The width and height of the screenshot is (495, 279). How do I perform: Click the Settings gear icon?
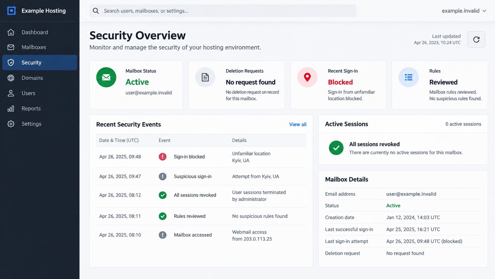[x=11, y=124]
